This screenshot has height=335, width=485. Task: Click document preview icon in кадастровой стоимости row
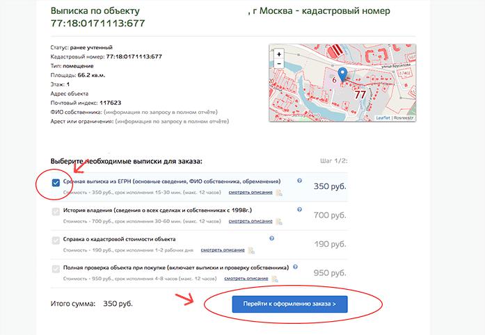tap(251, 250)
